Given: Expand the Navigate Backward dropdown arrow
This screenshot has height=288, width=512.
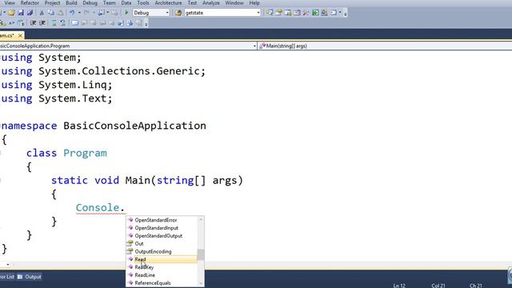Looking at the screenshot, I should pyautogui.click(x=108, y=13).
